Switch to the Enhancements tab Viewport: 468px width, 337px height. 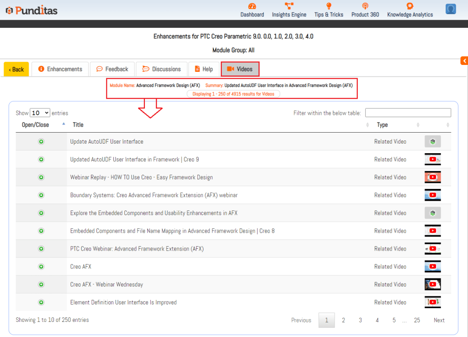[x=60, y=69]
